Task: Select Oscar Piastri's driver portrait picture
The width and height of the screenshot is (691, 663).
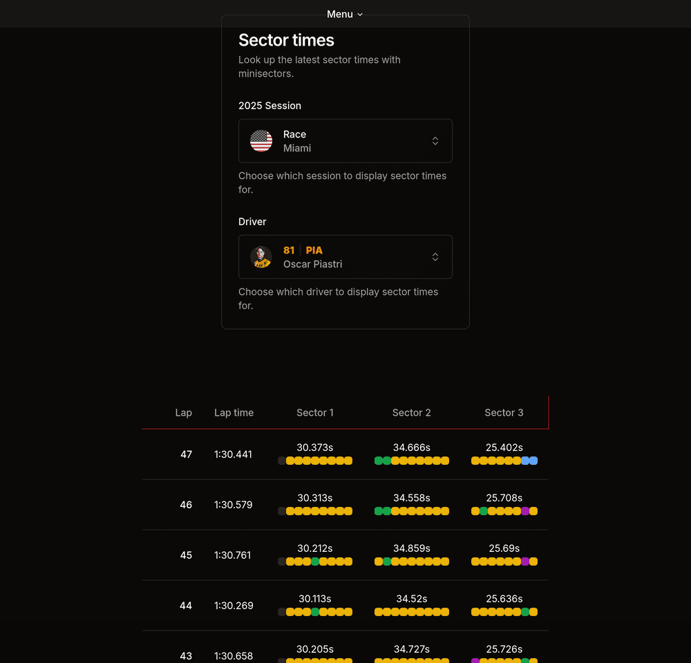Action: [261, 257]
